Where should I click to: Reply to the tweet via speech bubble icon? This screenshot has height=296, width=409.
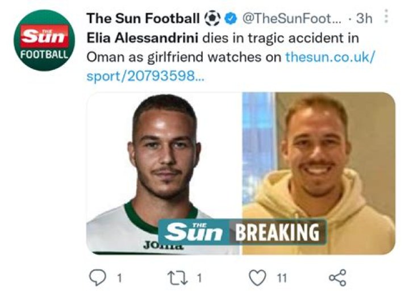tap(98, 277)
